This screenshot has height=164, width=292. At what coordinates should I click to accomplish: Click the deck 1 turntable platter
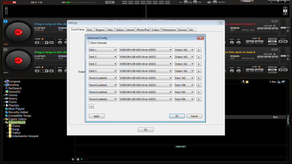(18, 32)
